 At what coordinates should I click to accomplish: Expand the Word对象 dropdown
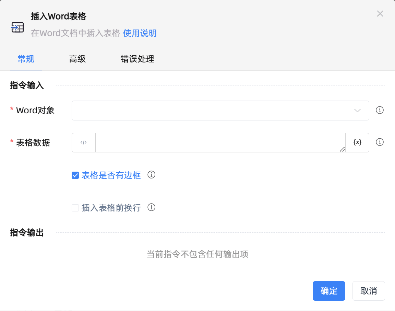[x=220, y=111]
